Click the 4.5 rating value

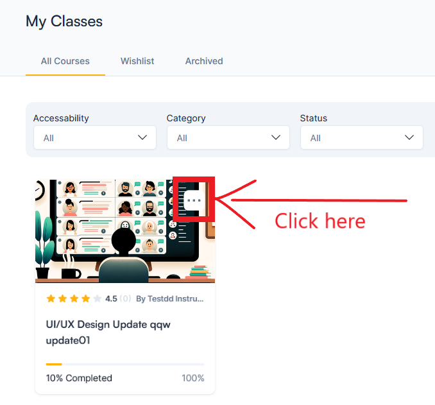[x=111, y=298]
